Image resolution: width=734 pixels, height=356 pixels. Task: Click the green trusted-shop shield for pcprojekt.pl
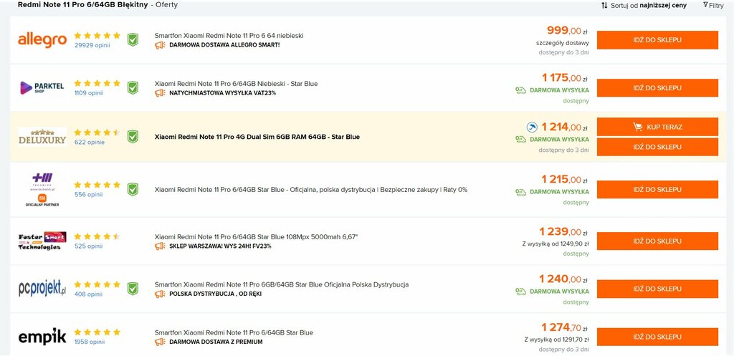coord(133,289)
